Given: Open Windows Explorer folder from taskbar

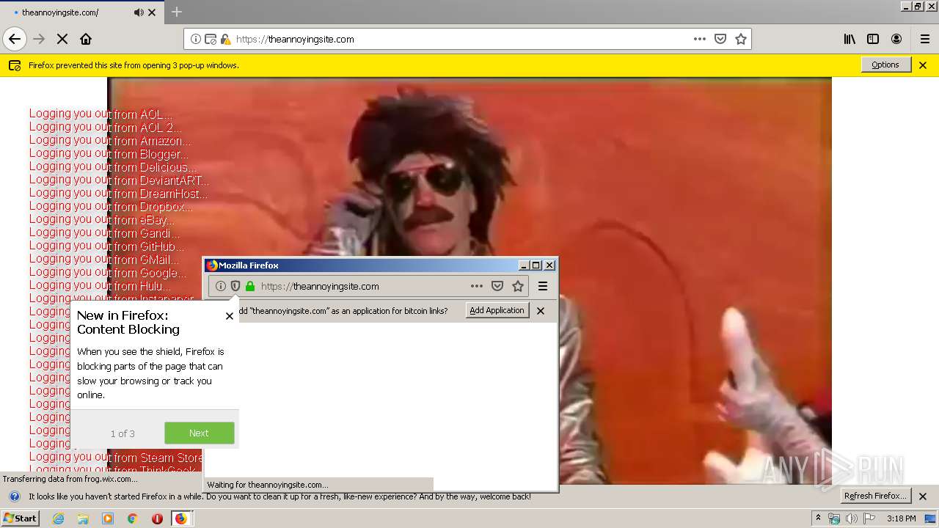Looking at the screenshot, I should [83, 518].
